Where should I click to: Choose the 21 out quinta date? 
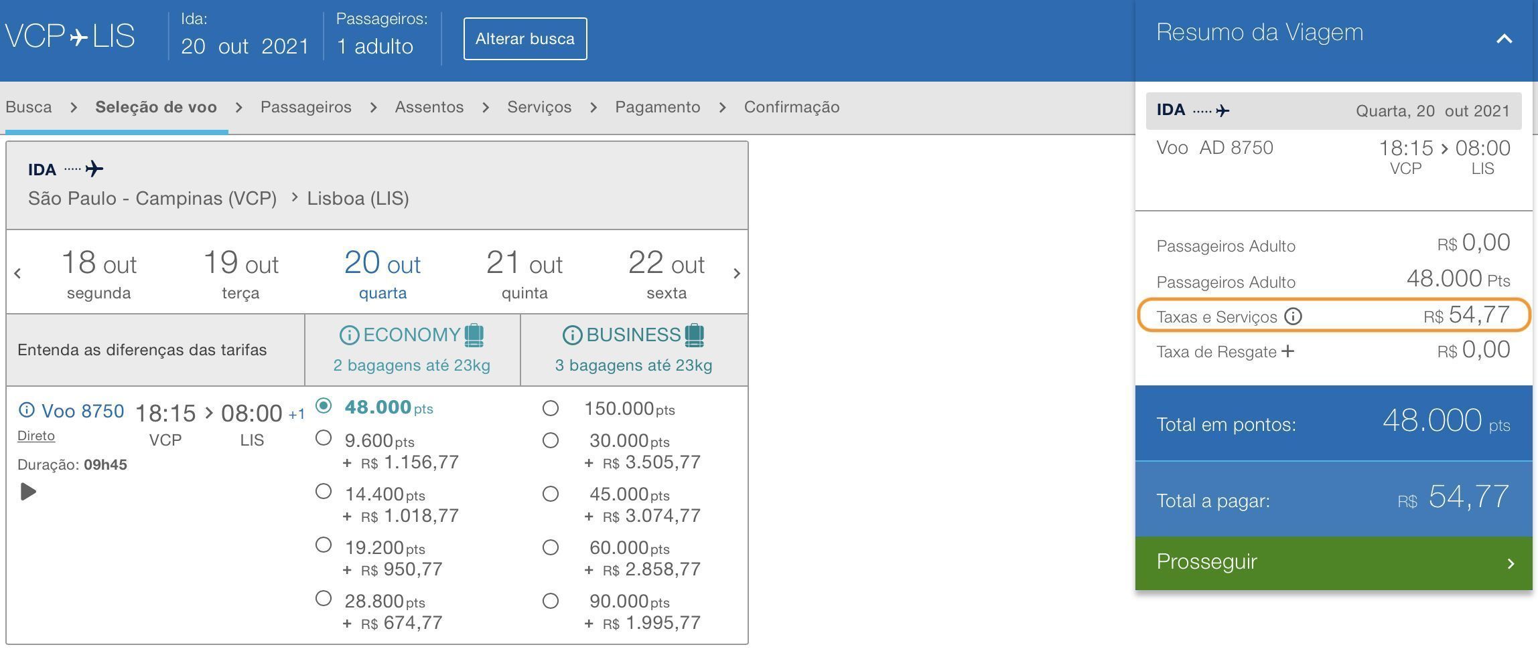click(525, 274)
